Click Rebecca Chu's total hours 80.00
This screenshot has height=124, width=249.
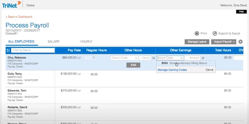(x=228, y=58)
